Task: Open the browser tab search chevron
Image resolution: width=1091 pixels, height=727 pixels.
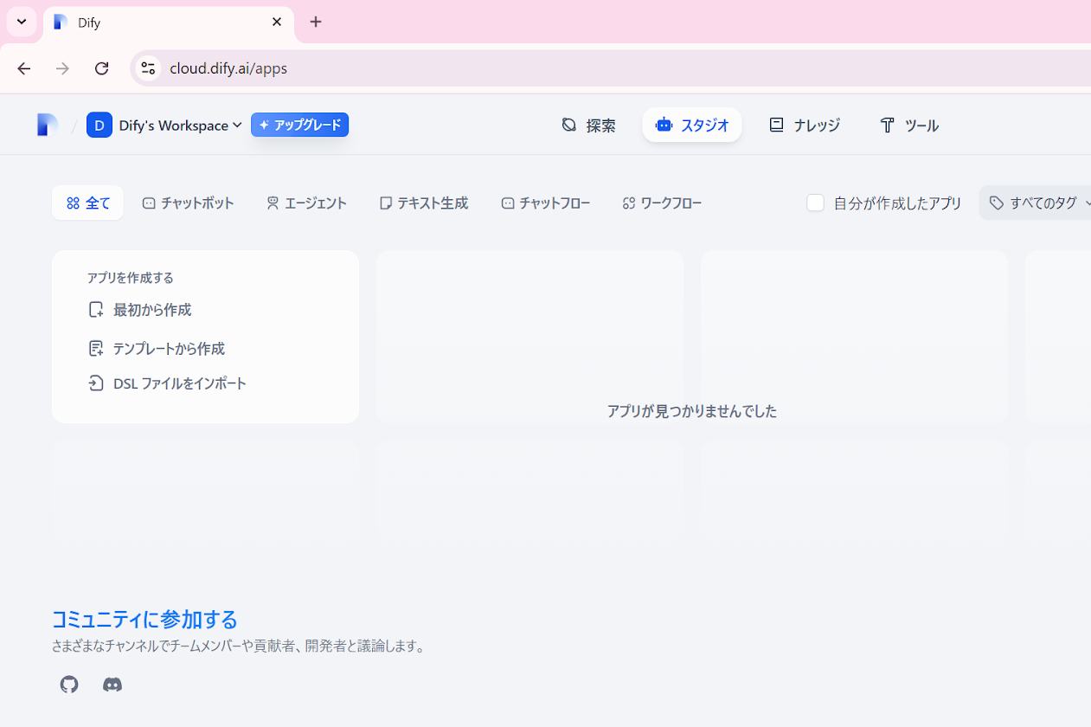Action: 22,22
